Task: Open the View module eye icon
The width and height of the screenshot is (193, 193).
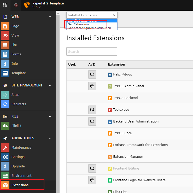Action: [x=5, y=36]
